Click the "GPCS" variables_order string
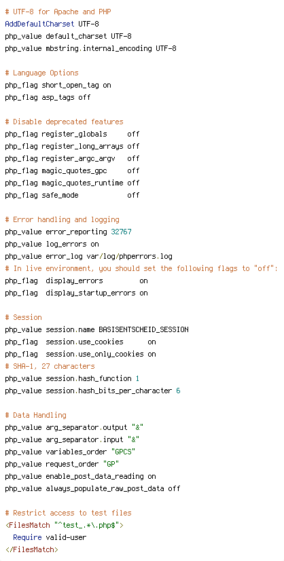 click(x=123, y=452)
